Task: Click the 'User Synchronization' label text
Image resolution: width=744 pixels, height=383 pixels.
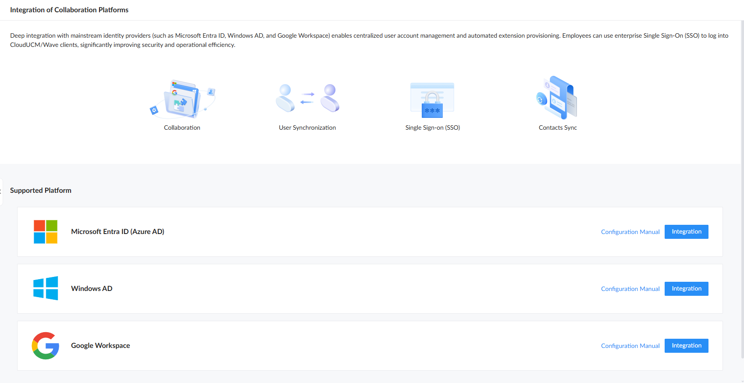Action: 307,128
